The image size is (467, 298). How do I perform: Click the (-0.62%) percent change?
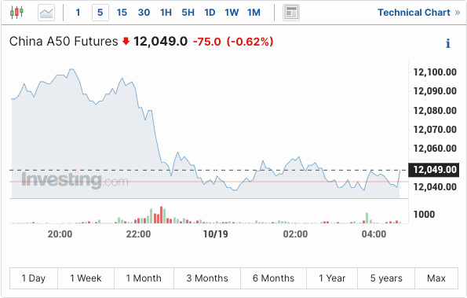pos(250,42)
